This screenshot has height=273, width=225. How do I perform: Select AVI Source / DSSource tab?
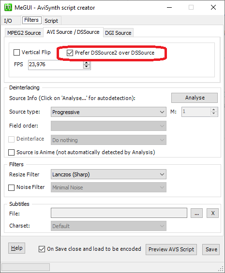tap(73, 32)
